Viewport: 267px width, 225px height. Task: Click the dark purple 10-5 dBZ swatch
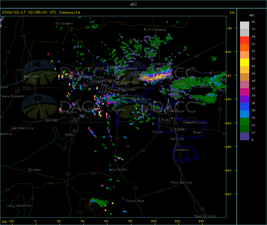244,136
